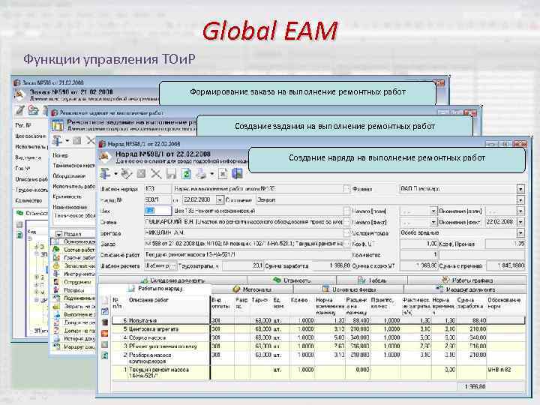Image resolution: width=540 pixels, height=405 pixels.
Task: Select Сотрудники section in Ремонтное задание
Action: tap(74, 282)
